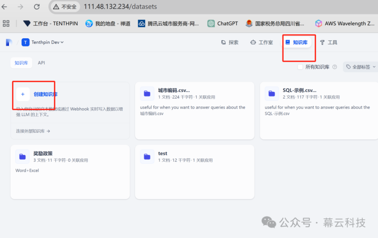Select the 知识库 item in top navigation

(299, 42)
